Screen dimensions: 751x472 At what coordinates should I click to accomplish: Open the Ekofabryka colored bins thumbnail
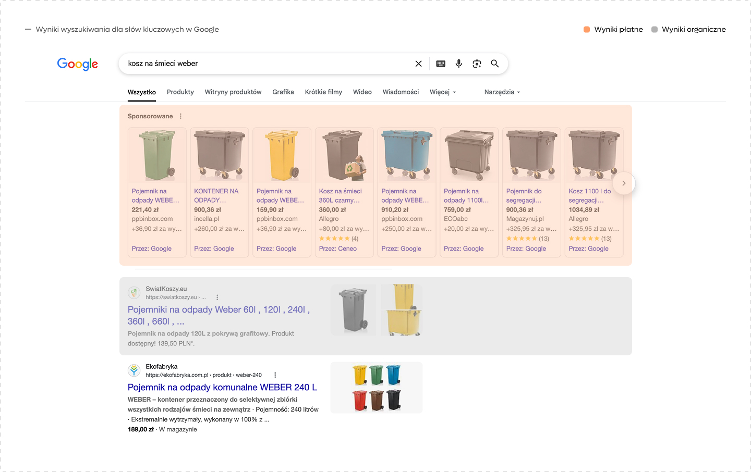377,388
